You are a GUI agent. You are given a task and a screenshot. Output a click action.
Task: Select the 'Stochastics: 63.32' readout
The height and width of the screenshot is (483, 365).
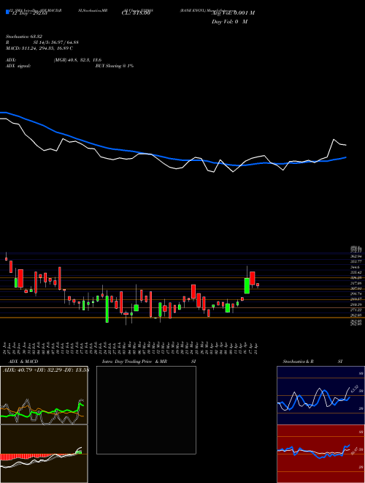(24, 37)
